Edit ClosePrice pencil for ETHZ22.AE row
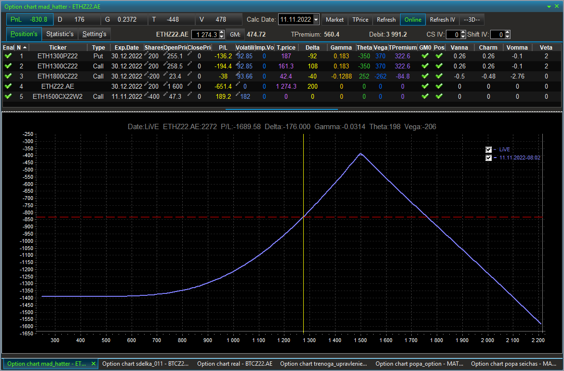This screenshot has height=371, width=564. tap(189, 84)
